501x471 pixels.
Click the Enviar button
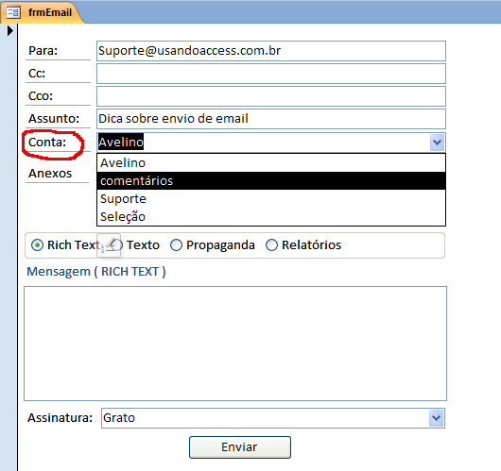pos(240,447)
